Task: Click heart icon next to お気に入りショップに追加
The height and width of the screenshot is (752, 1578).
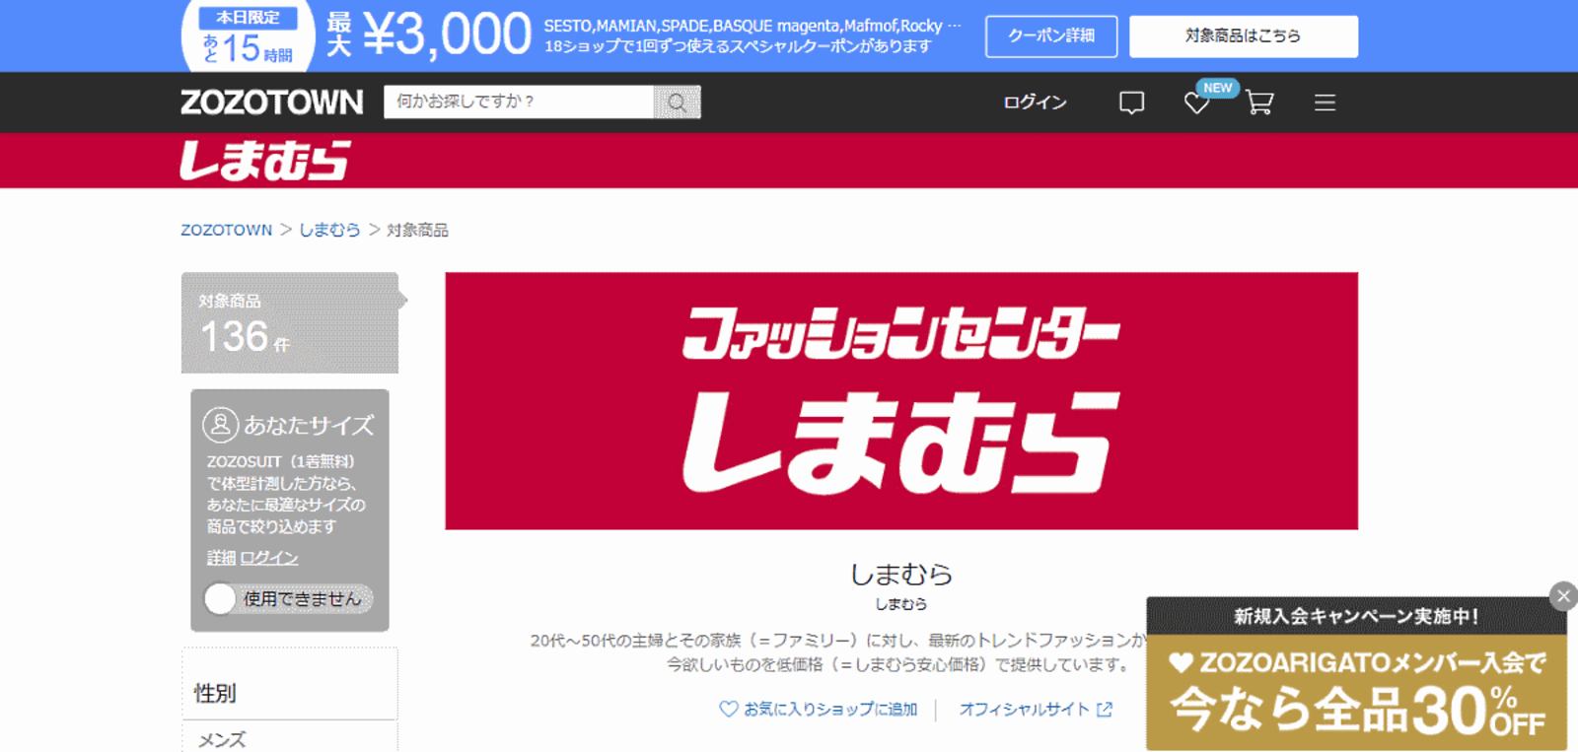Action: point(728,709)
